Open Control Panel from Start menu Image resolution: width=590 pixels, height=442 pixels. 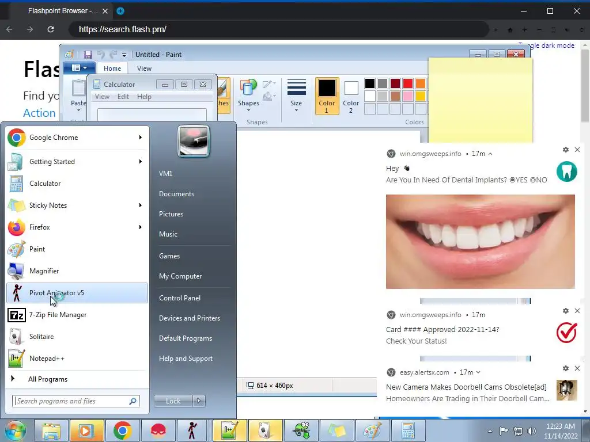tap(180, 298)
